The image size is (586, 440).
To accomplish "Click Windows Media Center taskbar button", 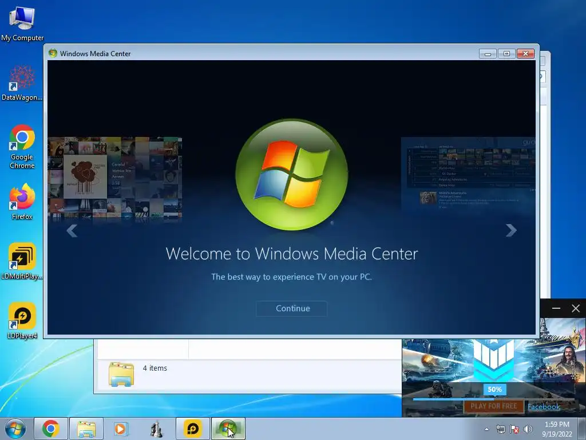I will pyautogui.click(x=228, y=429).
